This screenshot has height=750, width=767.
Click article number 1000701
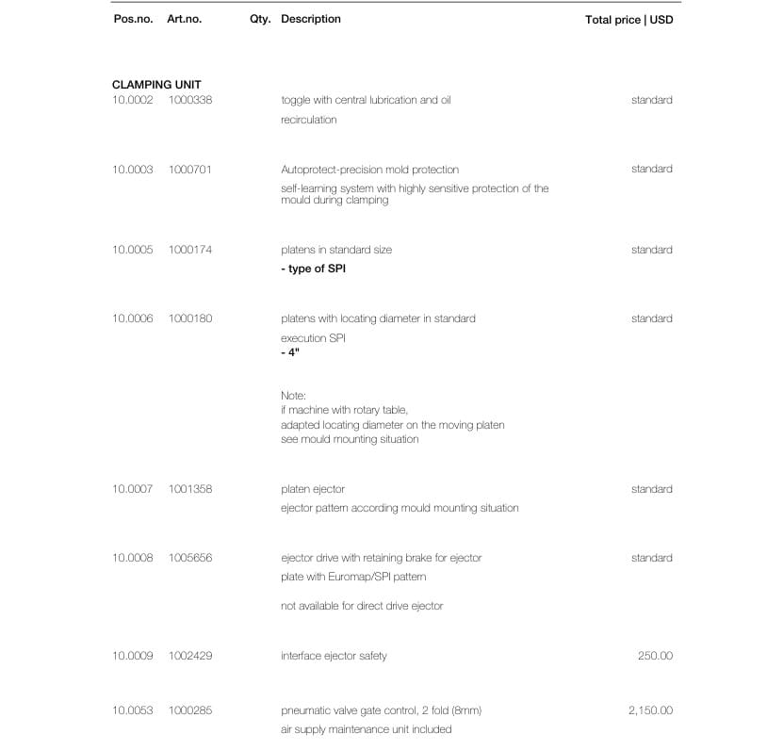click(x=189, y=170)
